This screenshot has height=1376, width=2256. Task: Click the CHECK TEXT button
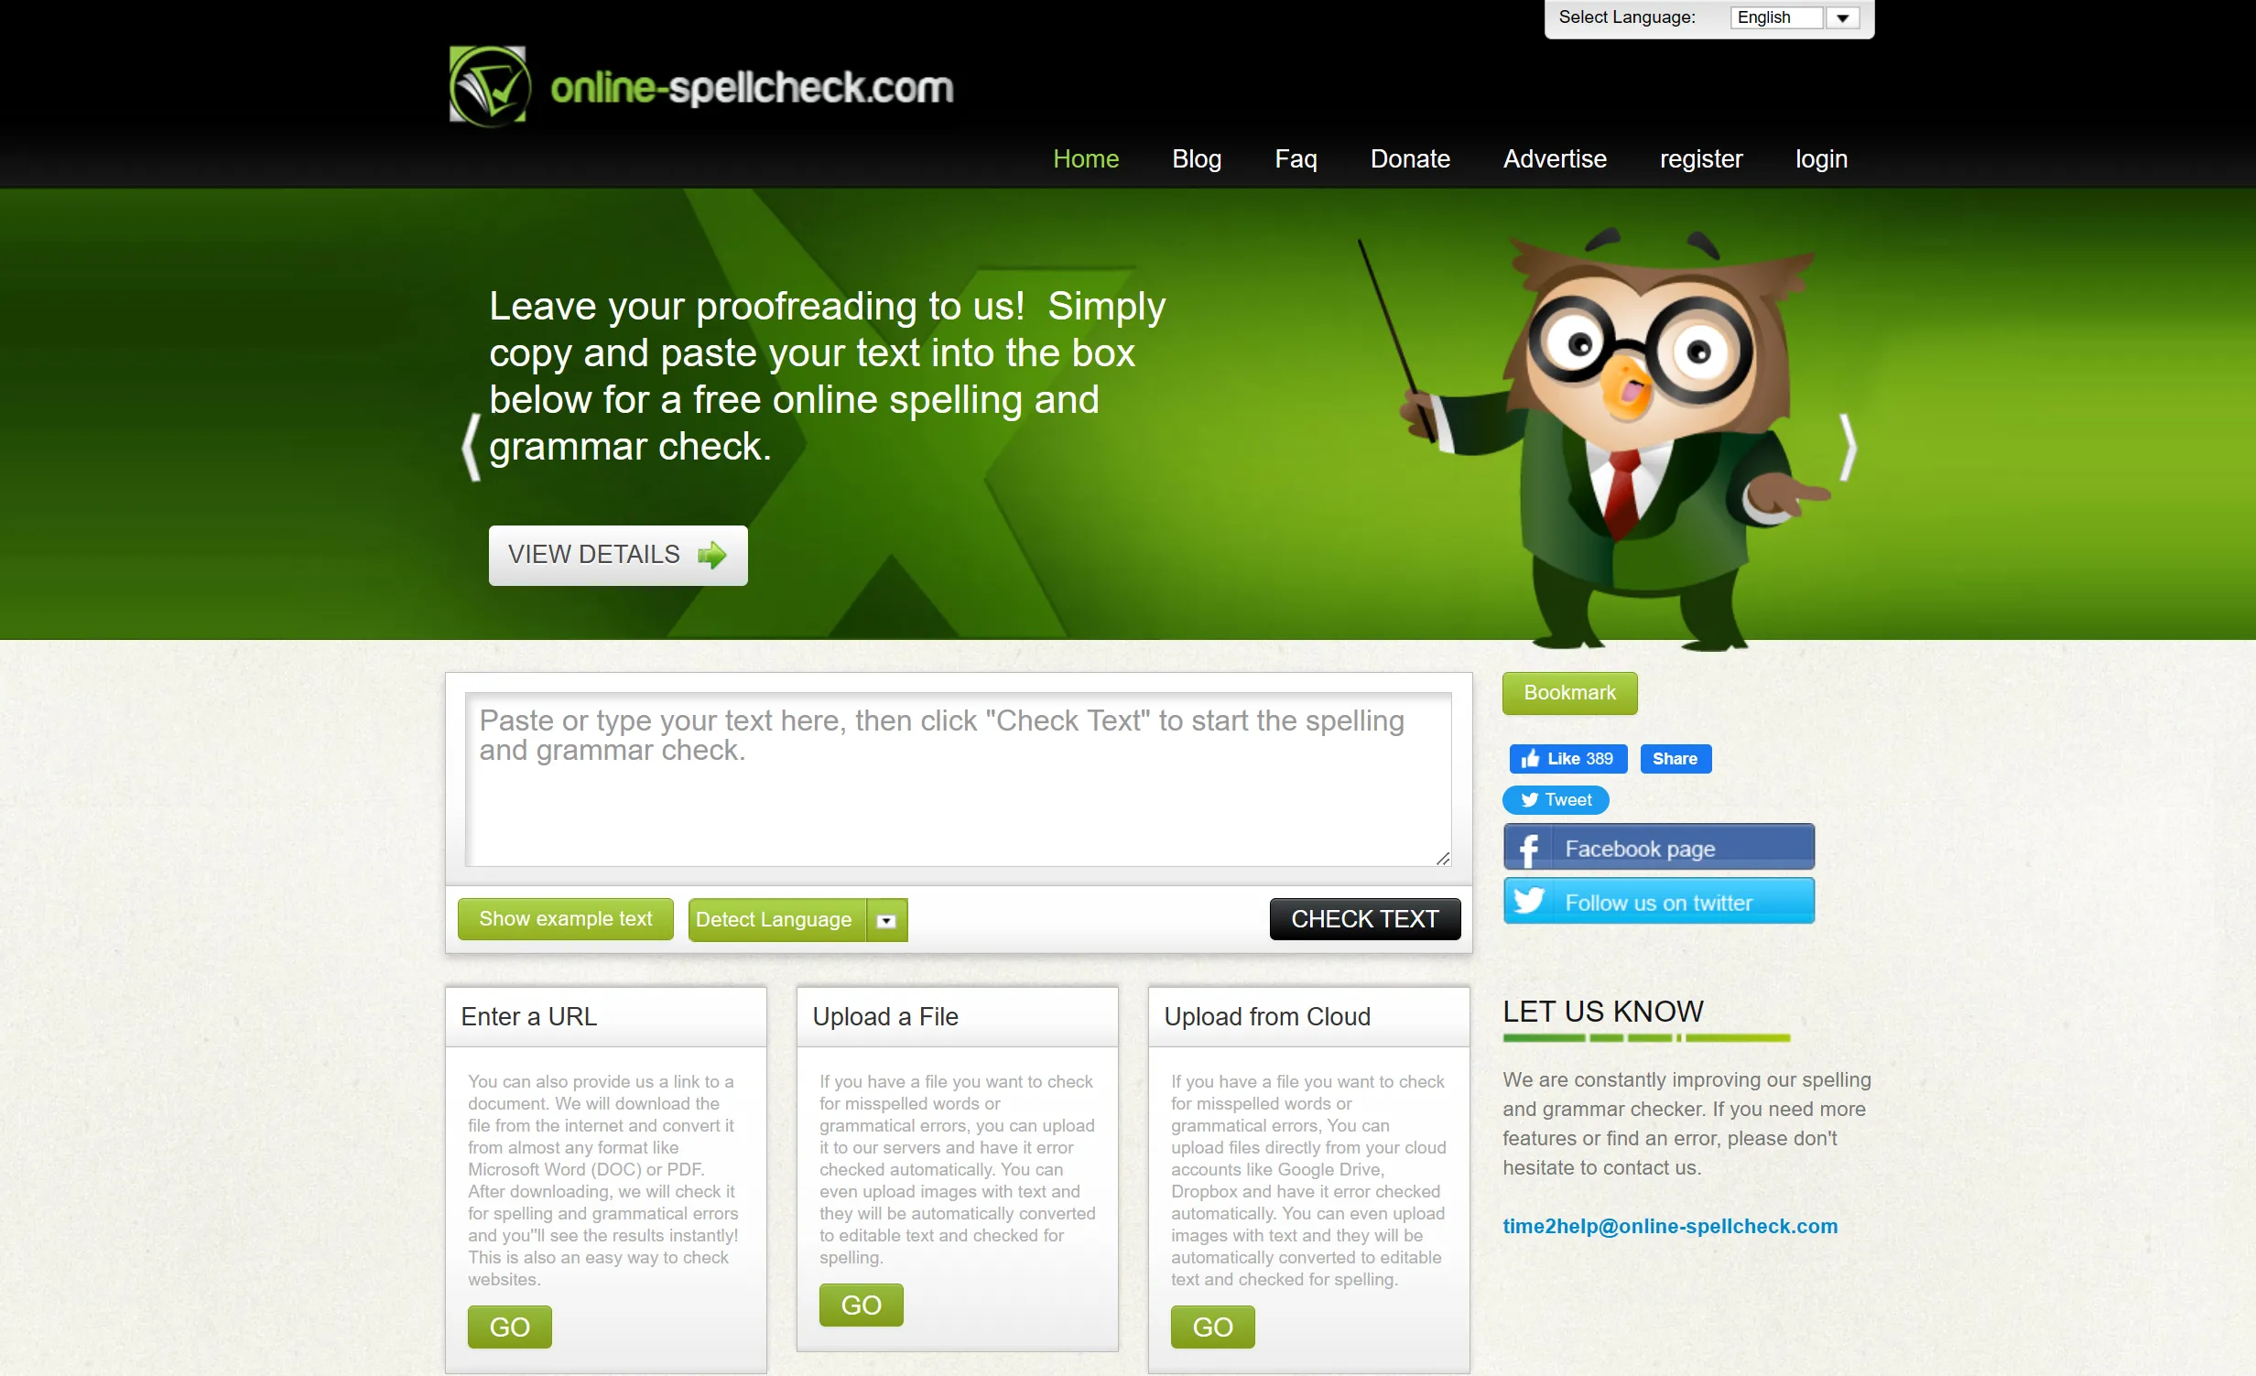click(x=1366, y=918)
